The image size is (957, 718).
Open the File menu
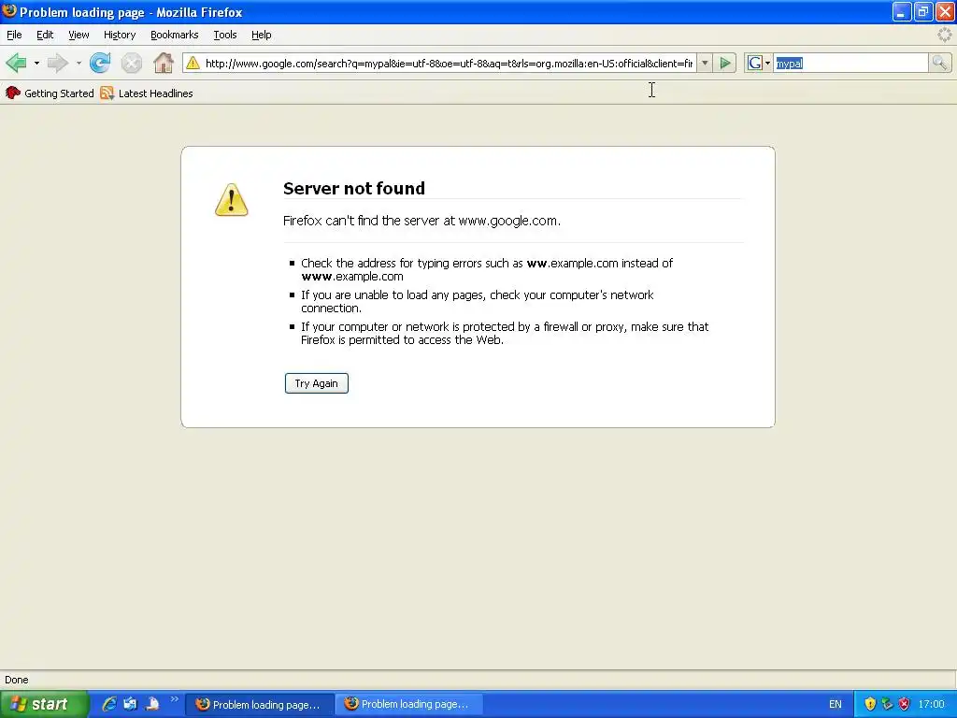[14, 35]
